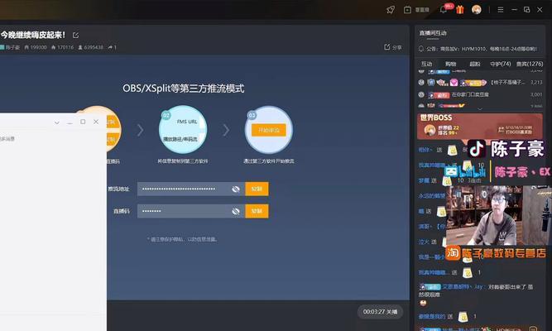552x331 pixels.
Task: Click the 6395438 follower count stat
Action: pyautogui.click(x=90, y=47)
